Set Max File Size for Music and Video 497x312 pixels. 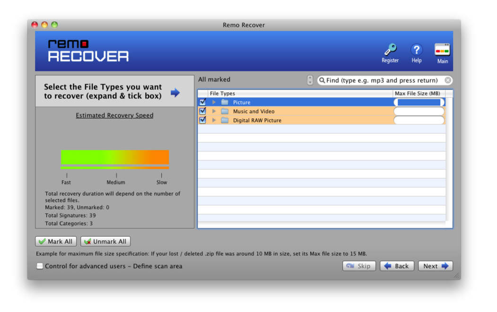tap(419, 111)
